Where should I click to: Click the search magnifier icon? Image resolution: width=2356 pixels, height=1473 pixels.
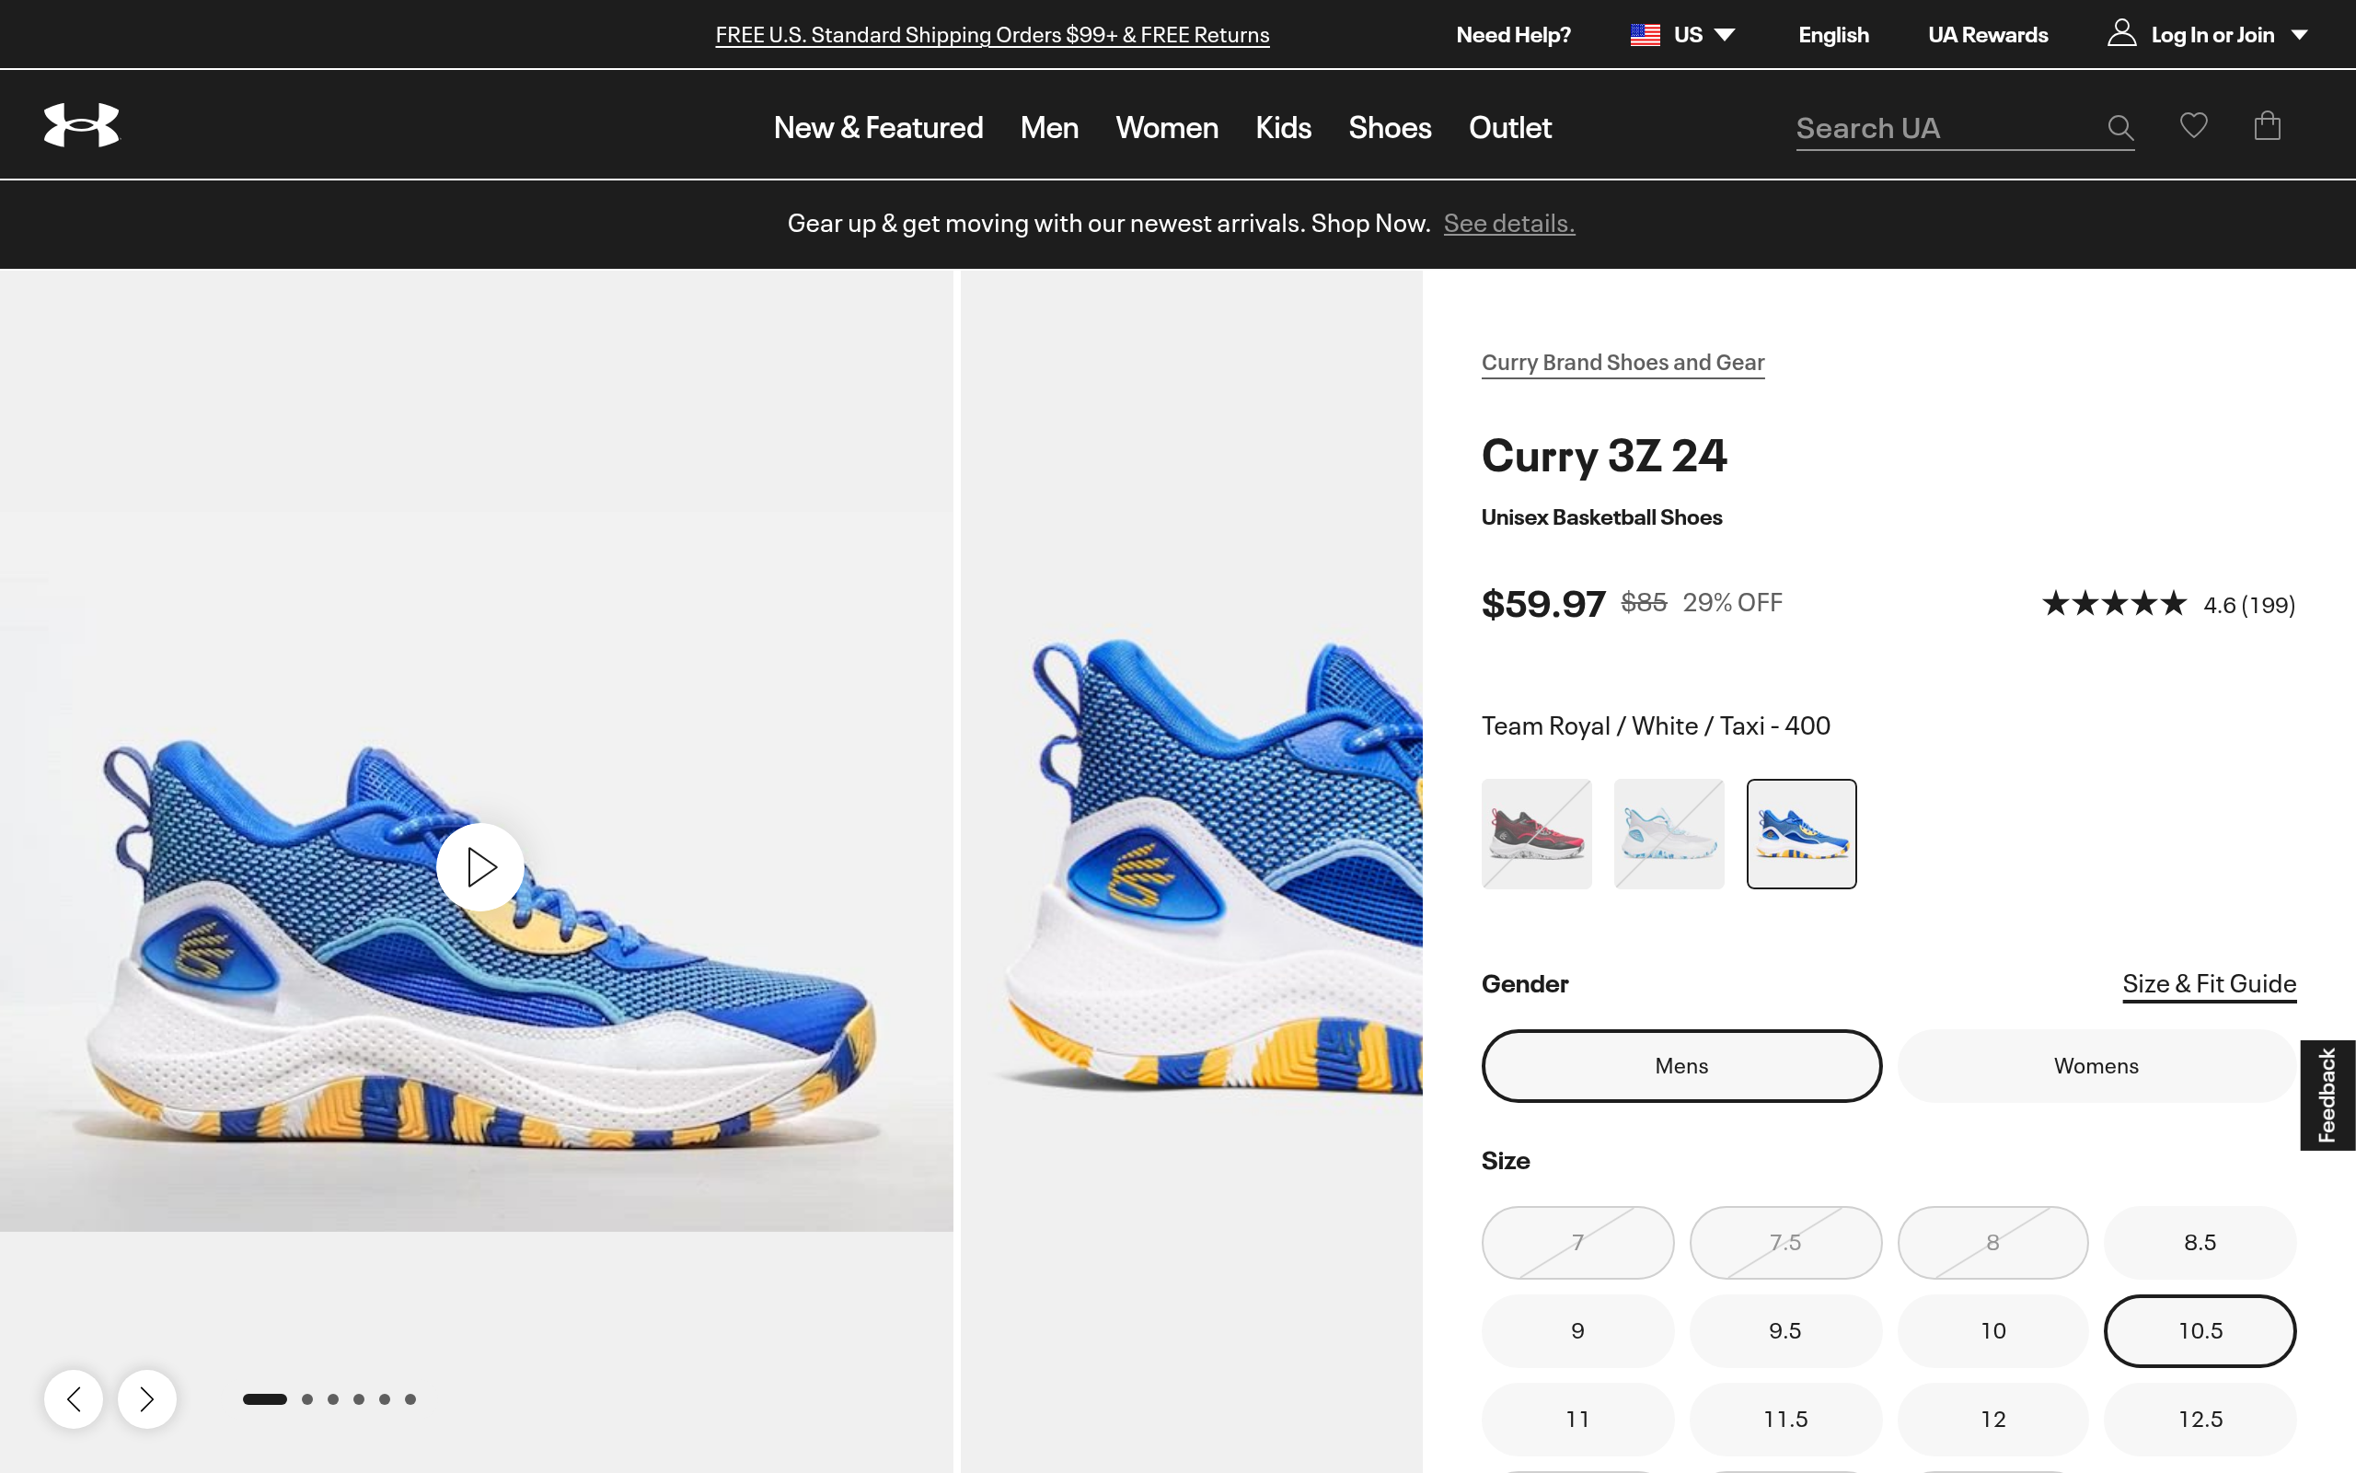[2119, 128]
